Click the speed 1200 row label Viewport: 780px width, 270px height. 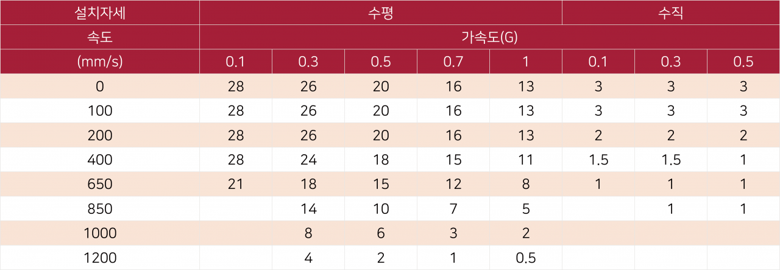point(99,258)
